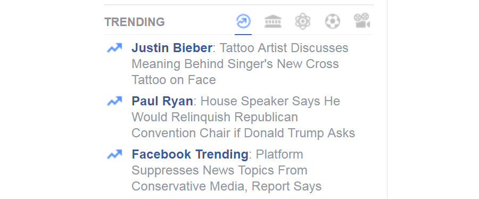Open the Paul Ryan topic link

(162, 101)
